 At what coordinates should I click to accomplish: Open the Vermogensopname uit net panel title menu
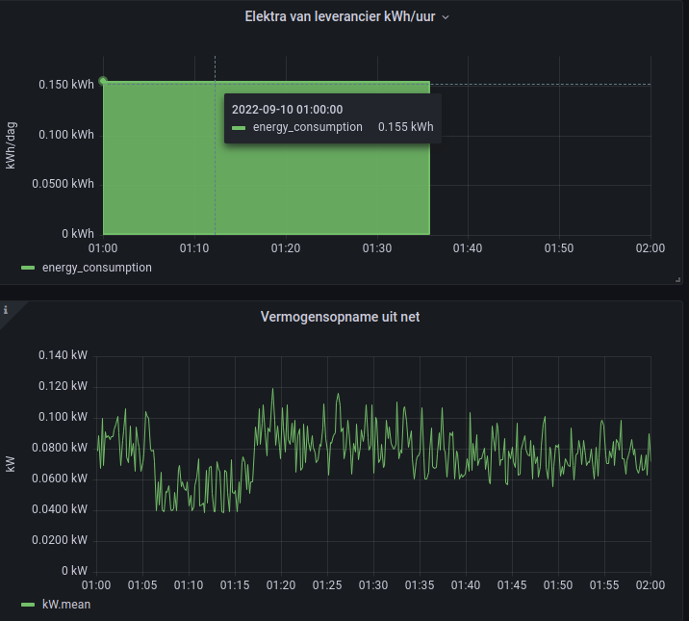coord(340,316)
